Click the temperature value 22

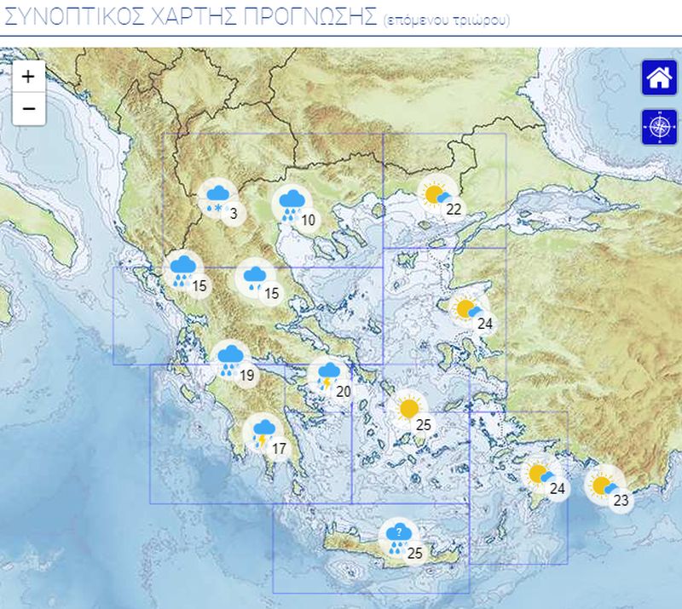[454, 209]
